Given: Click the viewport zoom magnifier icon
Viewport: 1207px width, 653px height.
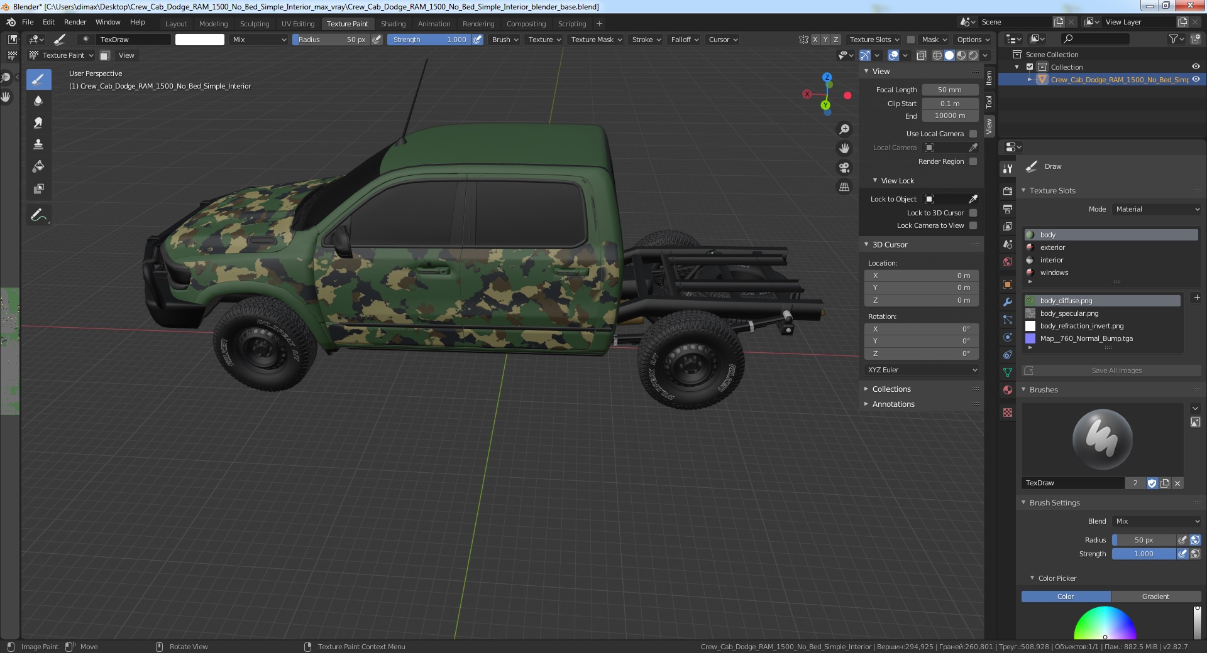Looking at the screenshot, I should coord(844,129).
